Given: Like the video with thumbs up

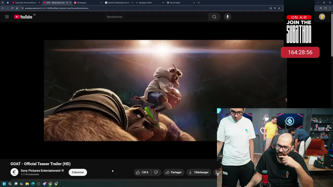Looking at the screenshot, I should pyautogui.click(x=138, y=172).
